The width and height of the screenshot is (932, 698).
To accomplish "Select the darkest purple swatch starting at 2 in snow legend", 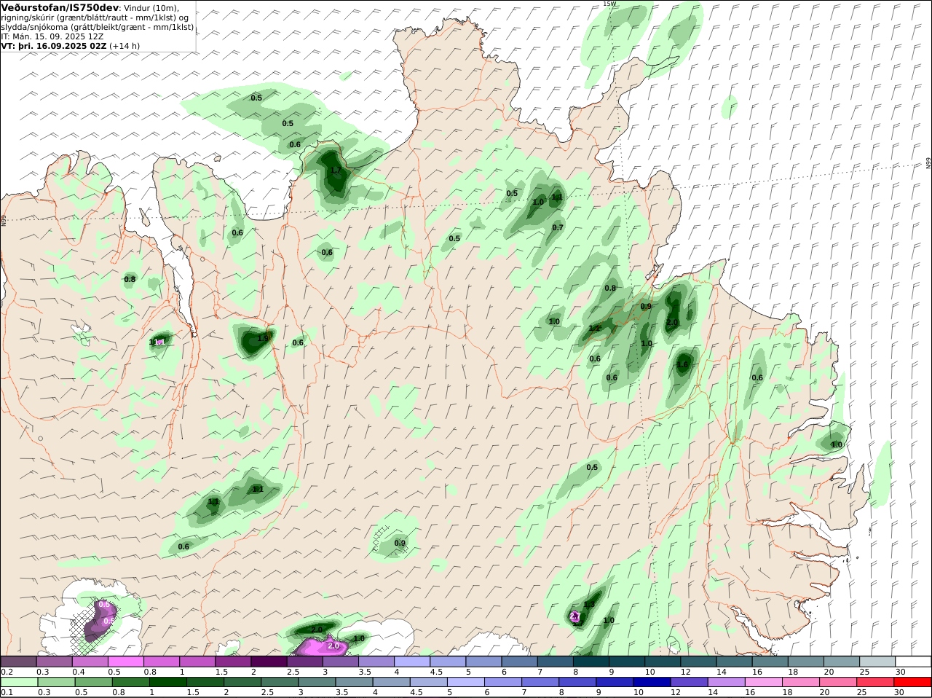I will click(x=269, y=661).
